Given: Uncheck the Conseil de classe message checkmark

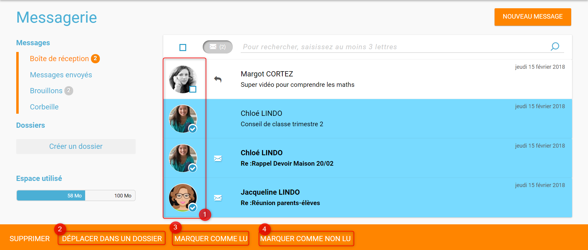Looking at the screenshot, I should (193, 129).
